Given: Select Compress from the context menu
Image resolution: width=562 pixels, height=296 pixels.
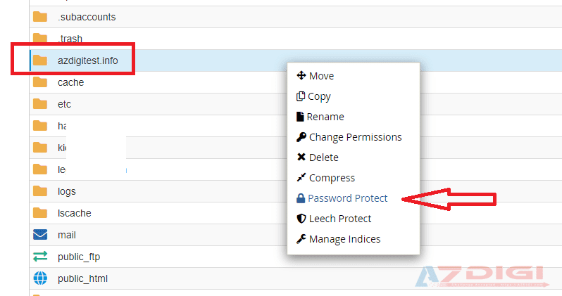Looking at the screenshot, I should (x=332, y=178).
